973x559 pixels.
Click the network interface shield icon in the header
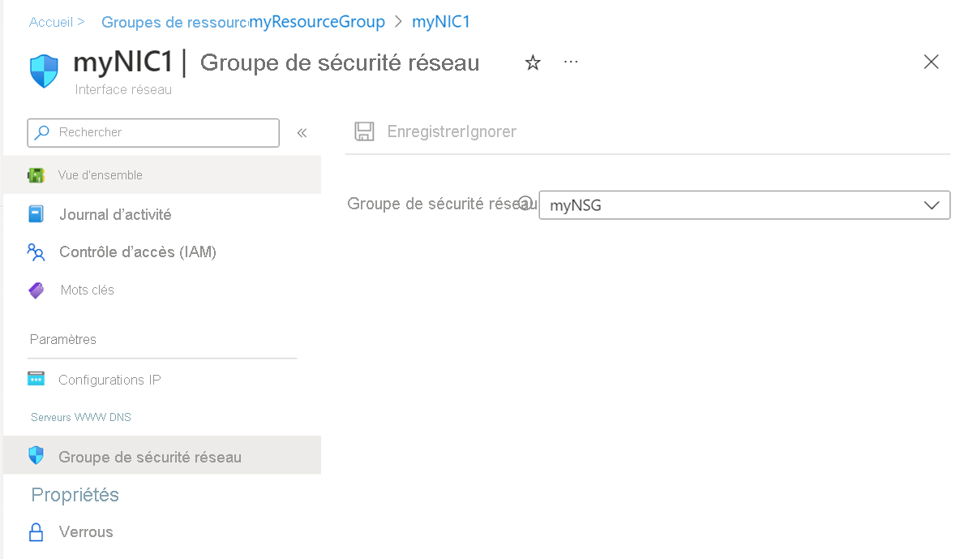click(43, 69)
